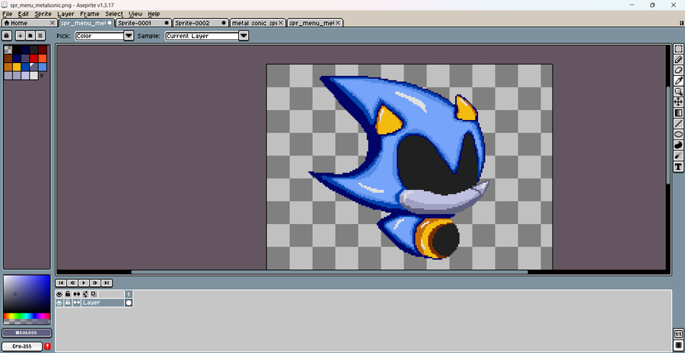Open the Help menu
Image resolution: width=685 pixels, height=353 pixels.
click(154, 14)
